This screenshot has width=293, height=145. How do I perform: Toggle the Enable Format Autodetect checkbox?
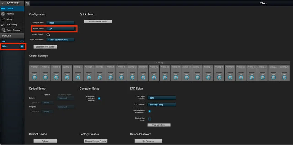(x=150, y=111)
